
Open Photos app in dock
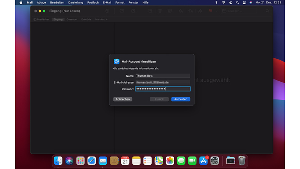[x=170, y=161]
